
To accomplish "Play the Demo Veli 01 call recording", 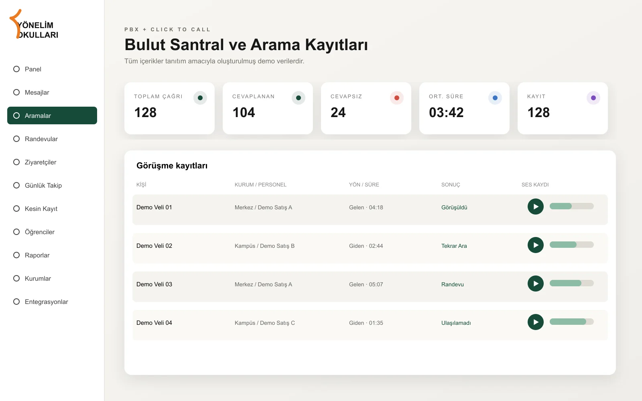I will point(535,207).
